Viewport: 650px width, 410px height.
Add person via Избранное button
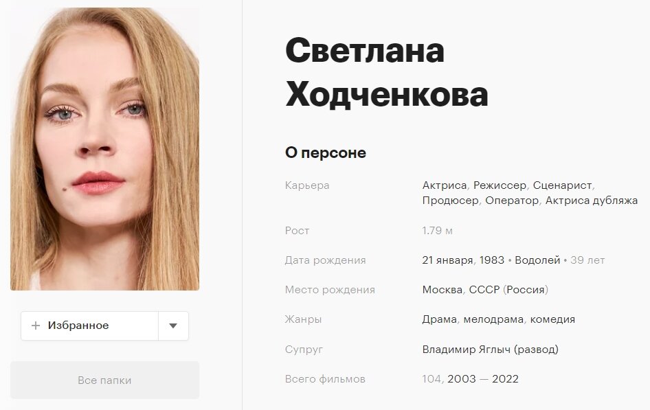(89, 326)
